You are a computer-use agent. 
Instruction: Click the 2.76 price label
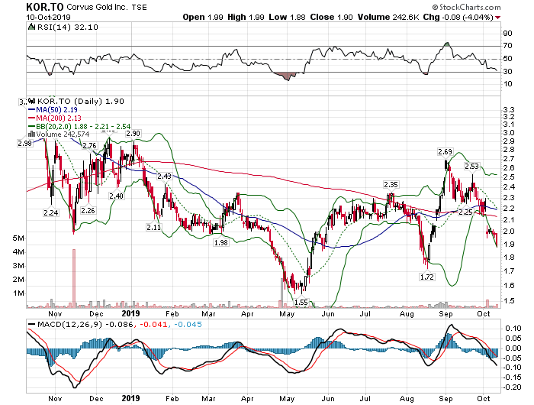pos(89,146)
